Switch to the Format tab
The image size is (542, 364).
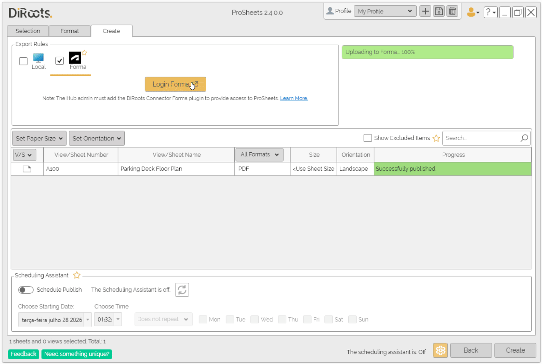pyautogui.click(x=69, y=31)
